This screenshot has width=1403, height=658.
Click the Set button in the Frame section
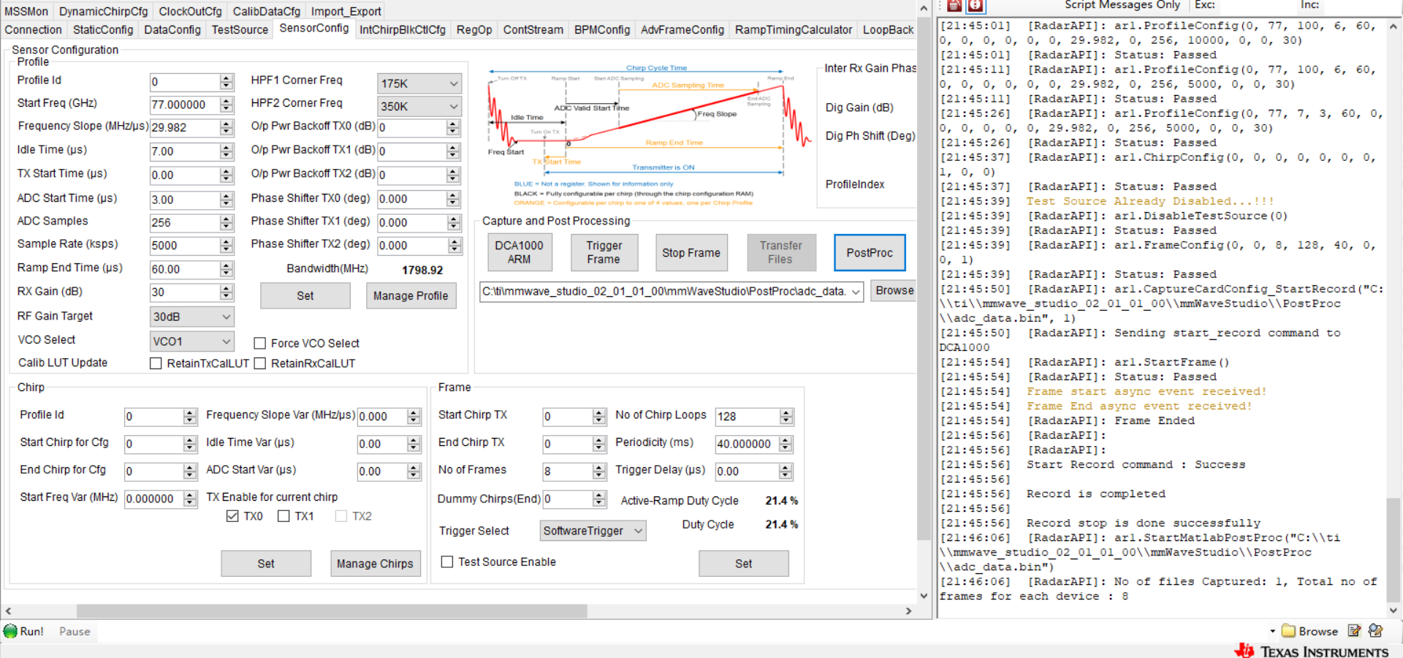point(744,564)
